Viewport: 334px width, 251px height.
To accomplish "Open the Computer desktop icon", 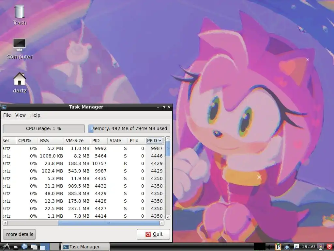I will [x=19, y=49].
